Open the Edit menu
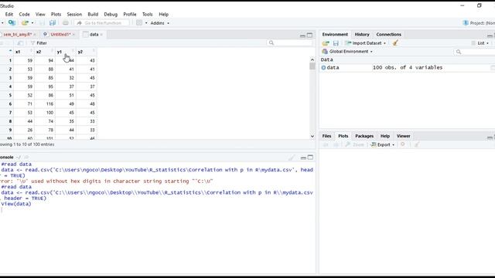 tap(9, 14)
